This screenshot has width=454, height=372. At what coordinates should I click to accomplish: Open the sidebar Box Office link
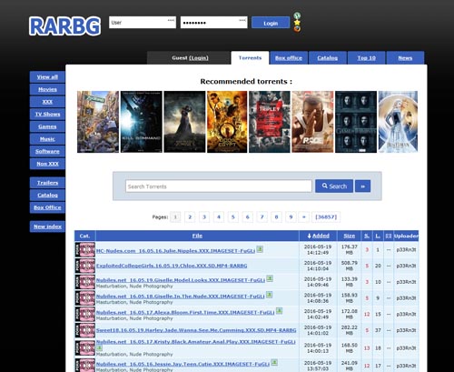47,207
